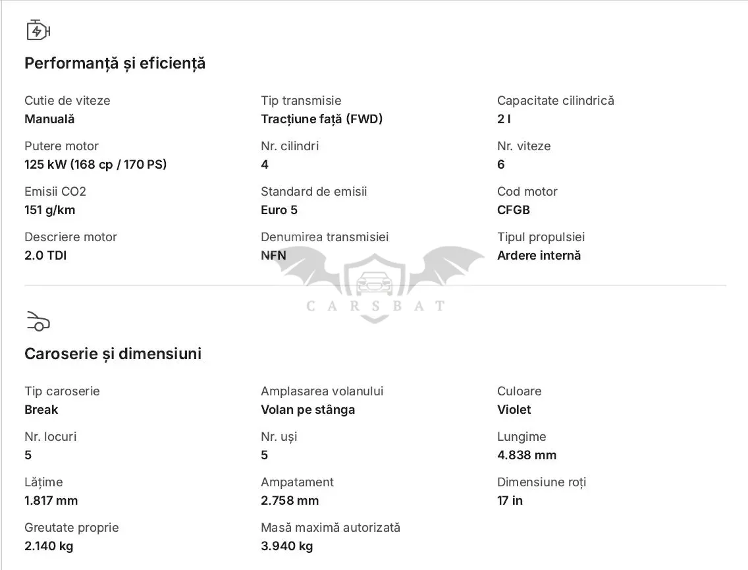
Task: Click the 4.838 mm length value
Action: 527,455
